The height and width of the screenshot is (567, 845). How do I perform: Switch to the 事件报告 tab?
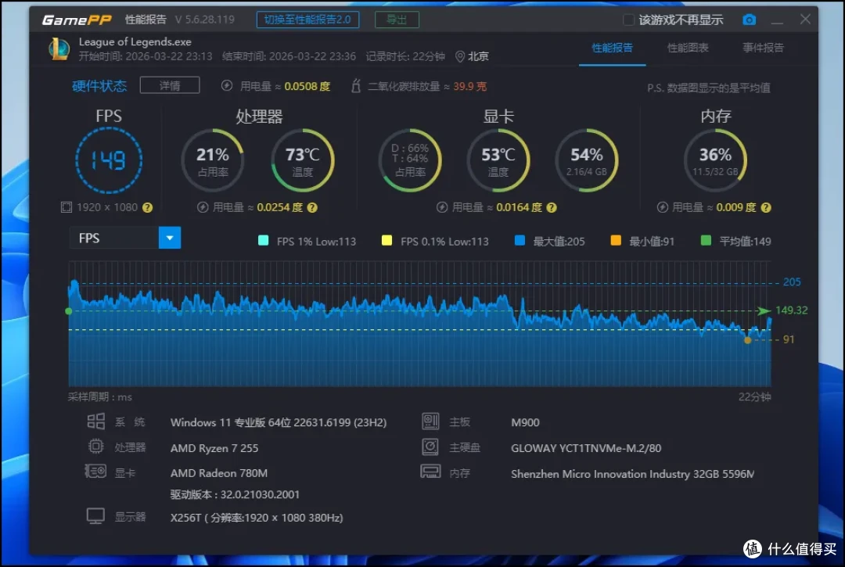(x=763, y=48)
